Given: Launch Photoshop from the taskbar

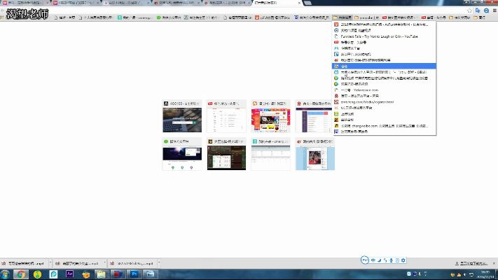Looking at the screenshot, I should pyautogui.click(x=134, y=274).
